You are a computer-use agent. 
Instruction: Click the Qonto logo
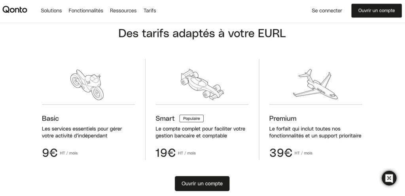tap(15, 10)
